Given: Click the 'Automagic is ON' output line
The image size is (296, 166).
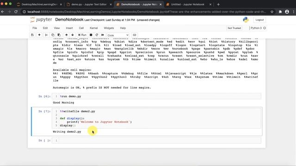Looking at the screenshot, I should (x=102, y=88).
